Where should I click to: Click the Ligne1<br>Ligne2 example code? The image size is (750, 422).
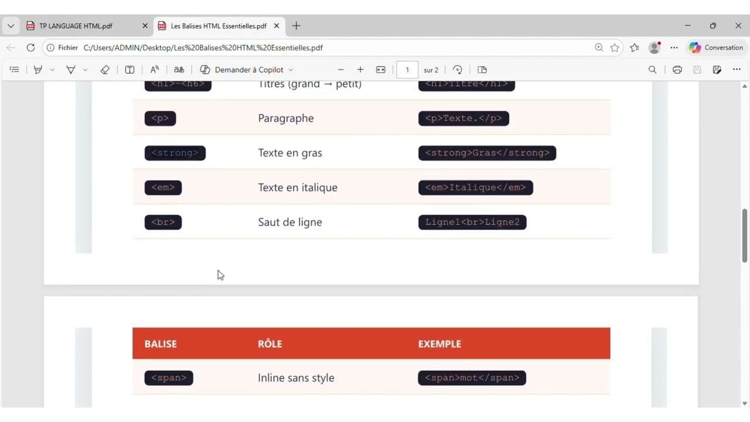pyautogui.click(x=472, y=222)
